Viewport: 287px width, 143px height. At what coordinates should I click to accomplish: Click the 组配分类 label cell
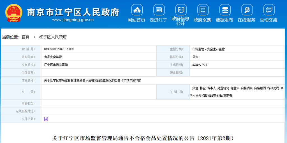coord(21,57)
